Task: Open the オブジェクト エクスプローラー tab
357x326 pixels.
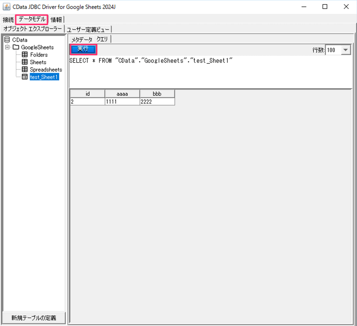Action: 33,29
